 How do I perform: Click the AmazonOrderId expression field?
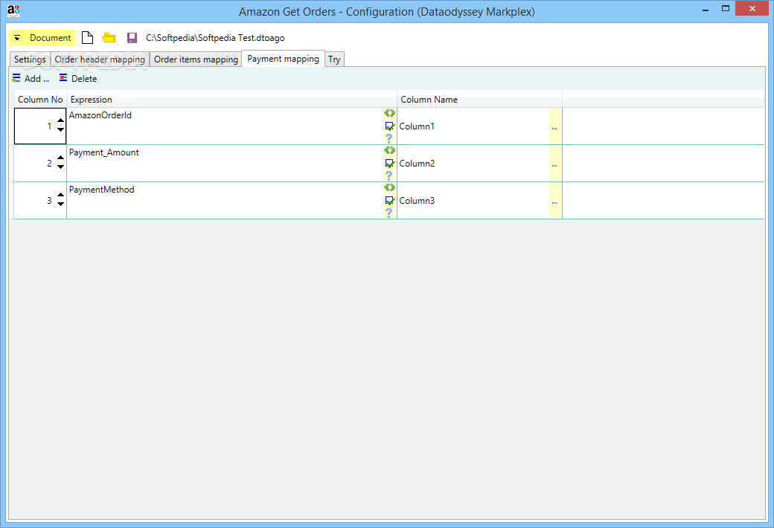tap(225, 126)
